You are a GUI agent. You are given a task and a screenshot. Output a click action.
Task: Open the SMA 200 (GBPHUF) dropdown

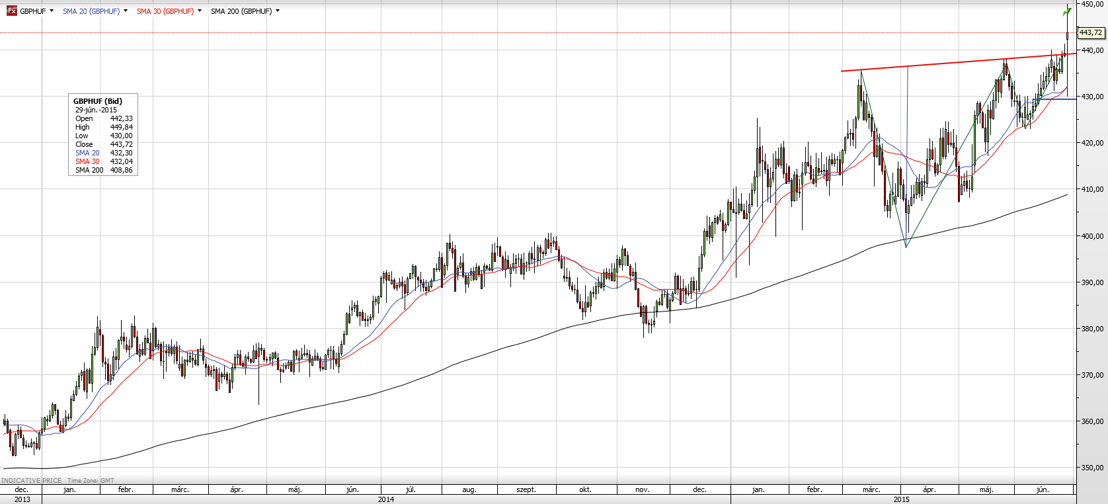click(x=278, y=11)
